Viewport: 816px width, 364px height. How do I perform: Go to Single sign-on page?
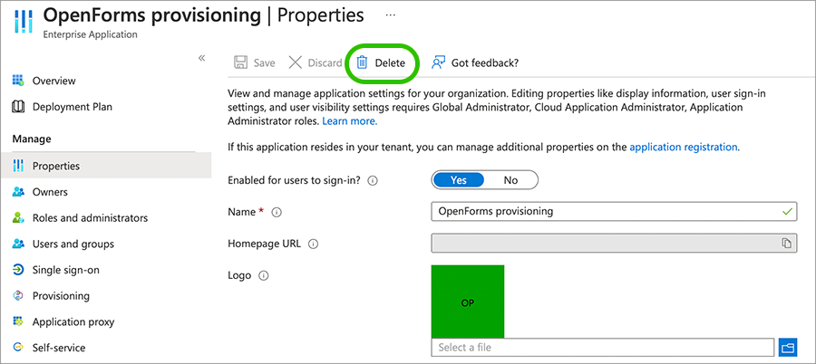[x=66, y=270]
